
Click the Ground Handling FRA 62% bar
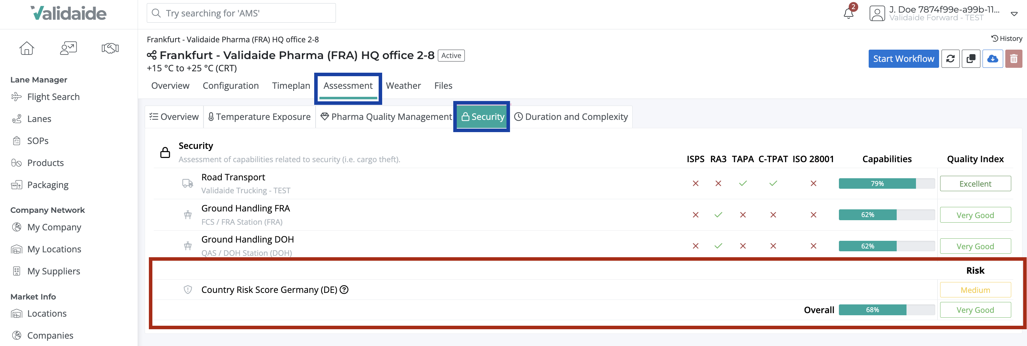(887, 215)
